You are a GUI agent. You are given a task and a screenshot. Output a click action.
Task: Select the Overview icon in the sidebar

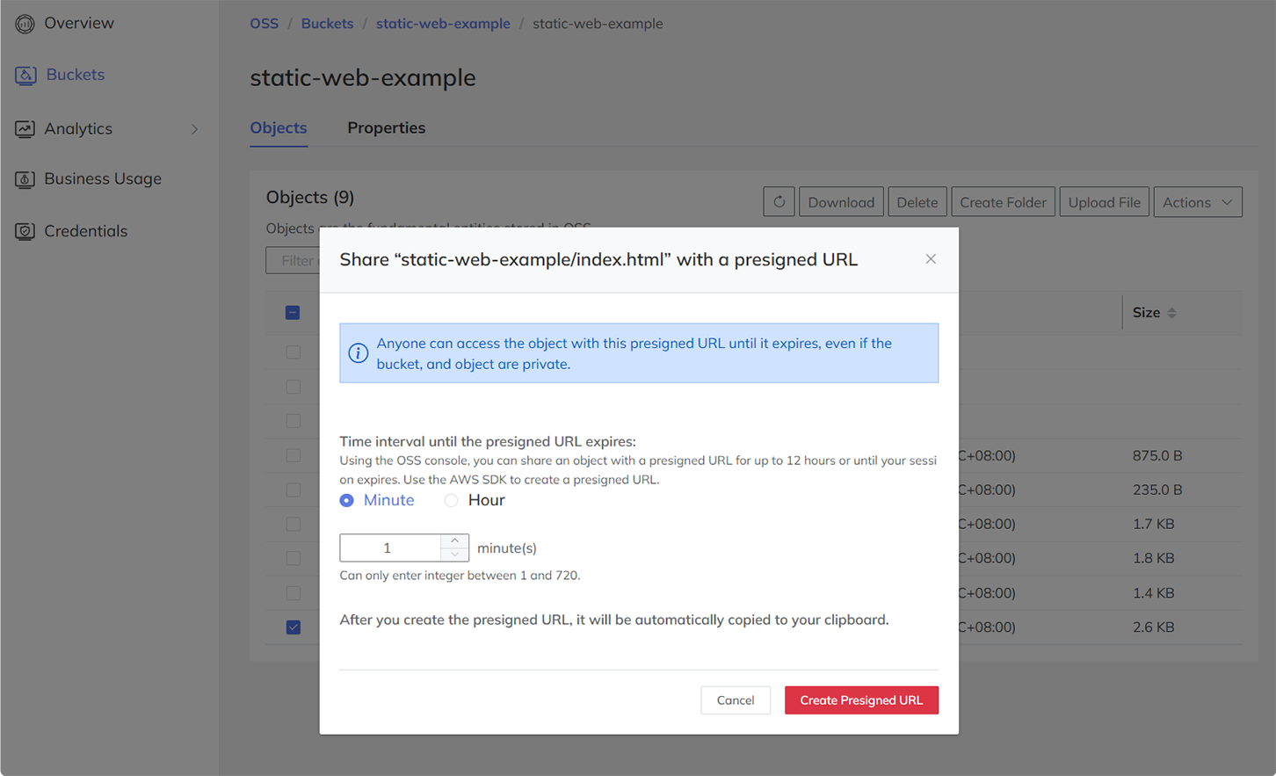pos(25,23)
